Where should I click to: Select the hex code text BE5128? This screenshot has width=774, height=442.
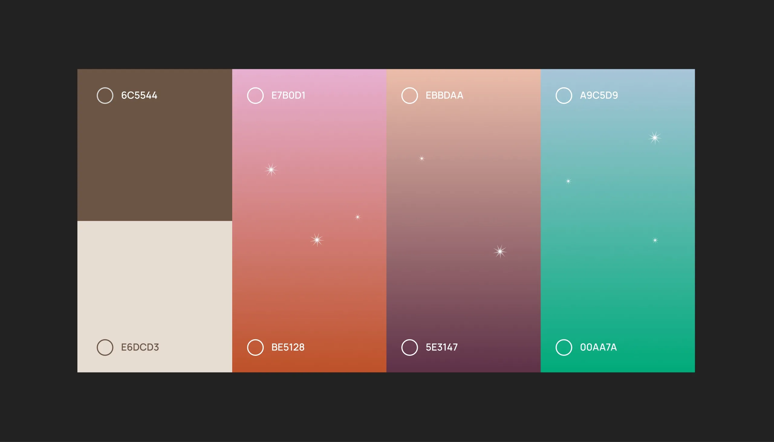[288, 347]
